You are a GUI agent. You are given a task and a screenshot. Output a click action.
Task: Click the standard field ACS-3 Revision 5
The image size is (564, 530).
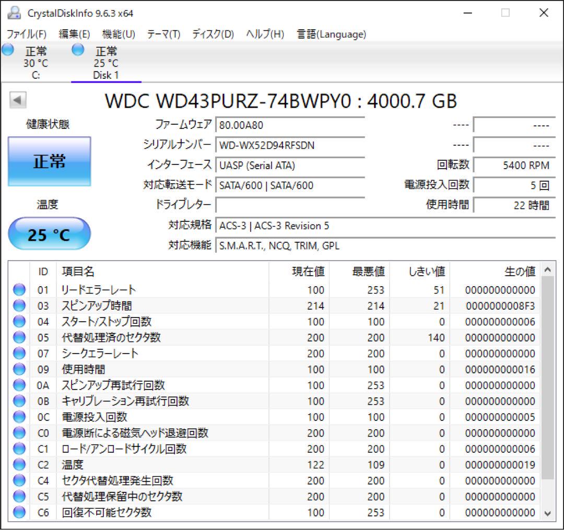click(385, 226)
